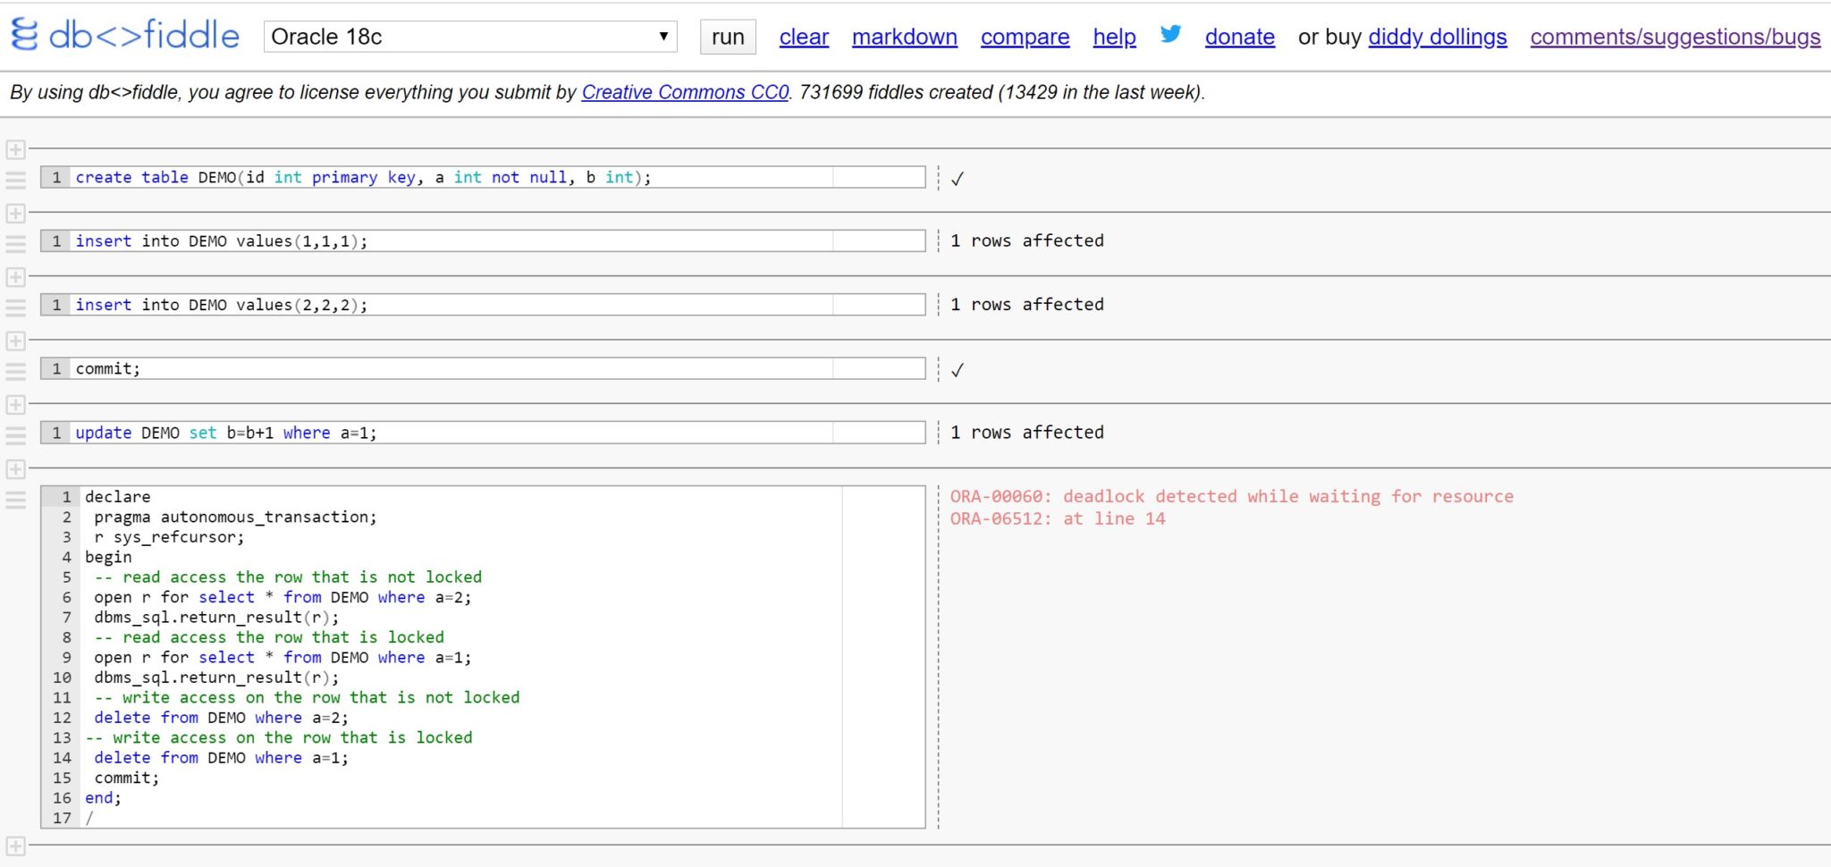Click the check mark result beside create table
The height and width of the screenshot is (867, 1831).
(958, 179)
